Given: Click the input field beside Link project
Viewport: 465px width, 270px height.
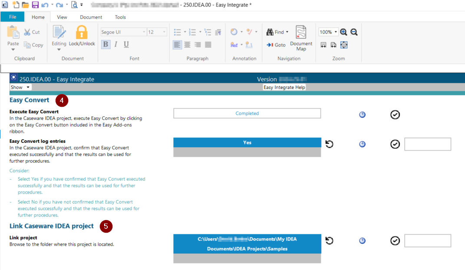Looking at the screenshot, I should pyautogui.click(x=427, y=240).
